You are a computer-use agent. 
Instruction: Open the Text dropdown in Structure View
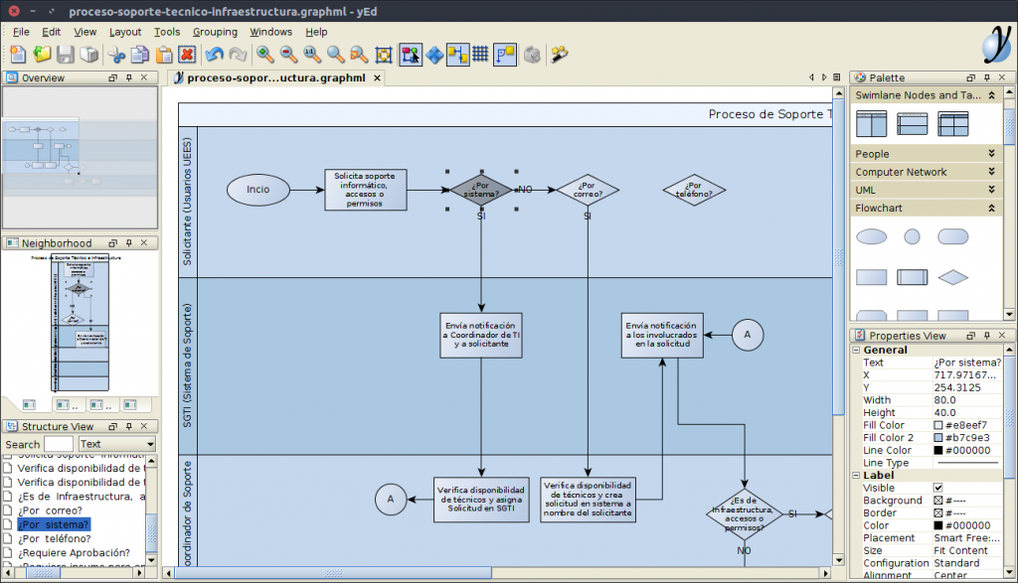(x=117, y=444)
